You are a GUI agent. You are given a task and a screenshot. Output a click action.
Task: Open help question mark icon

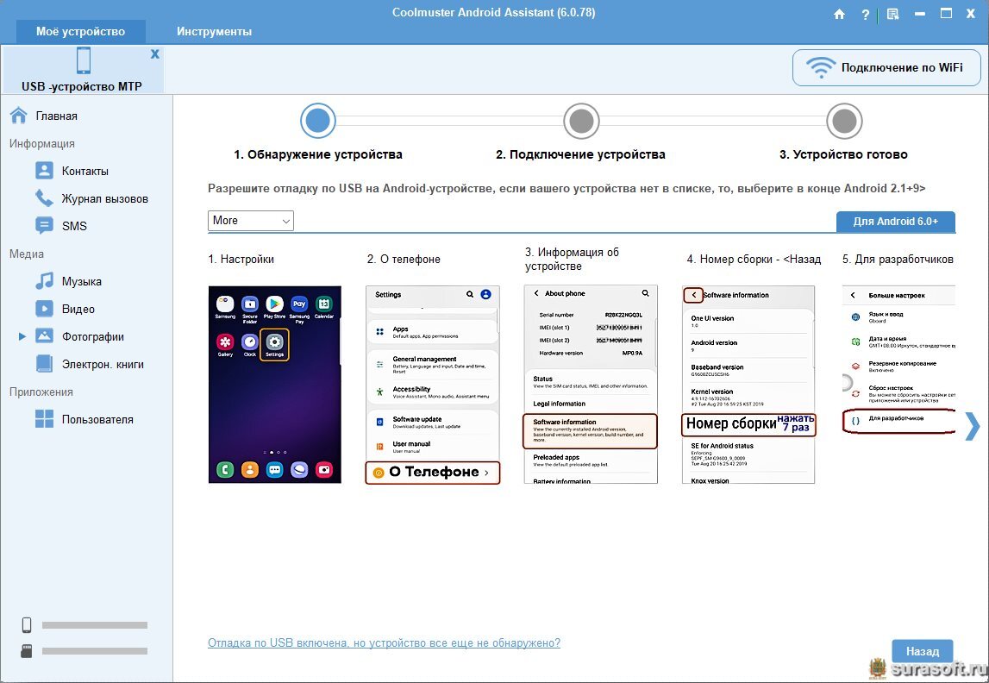click(x=866, y=14)
